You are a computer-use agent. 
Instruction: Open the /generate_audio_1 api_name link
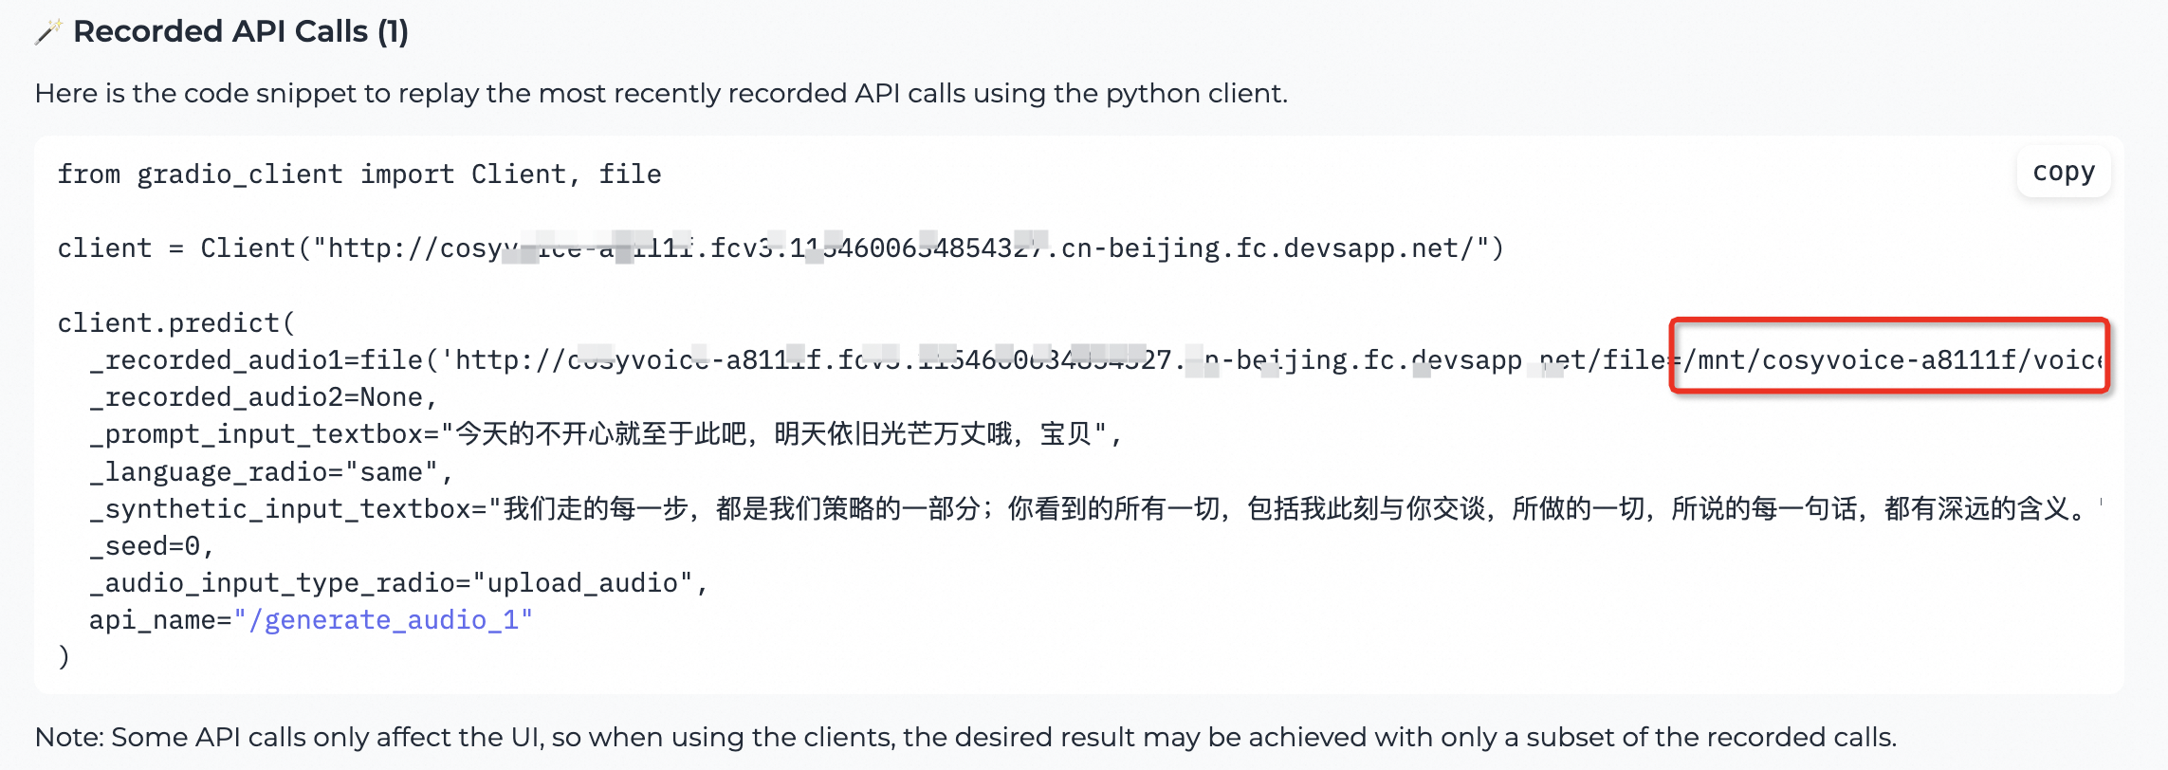click(x=391, y=619)
